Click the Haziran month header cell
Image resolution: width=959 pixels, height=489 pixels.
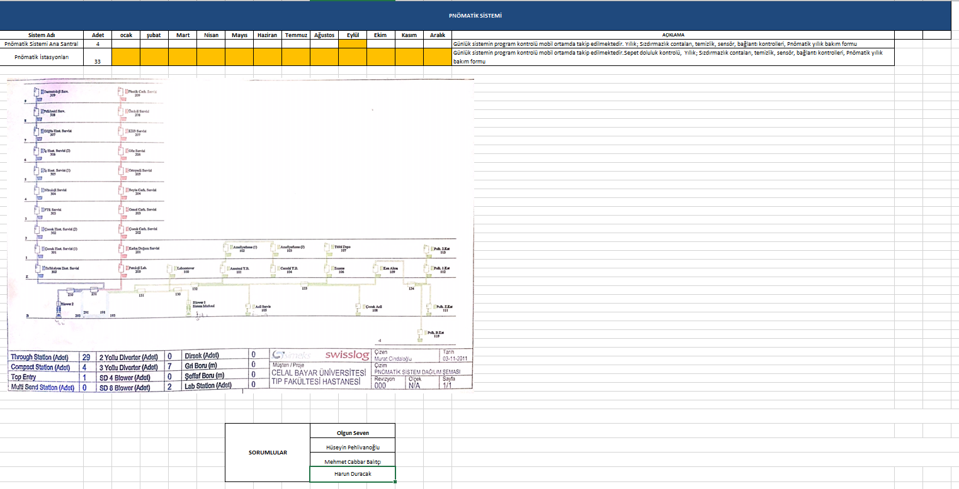click(268, 35)
